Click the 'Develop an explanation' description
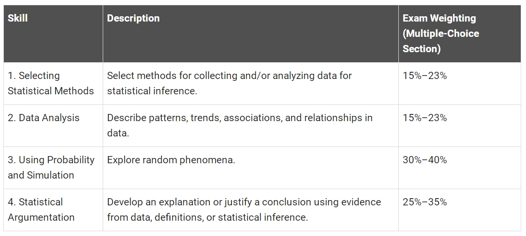Viewport: 526px width, 236px height. tap(244, 210)
